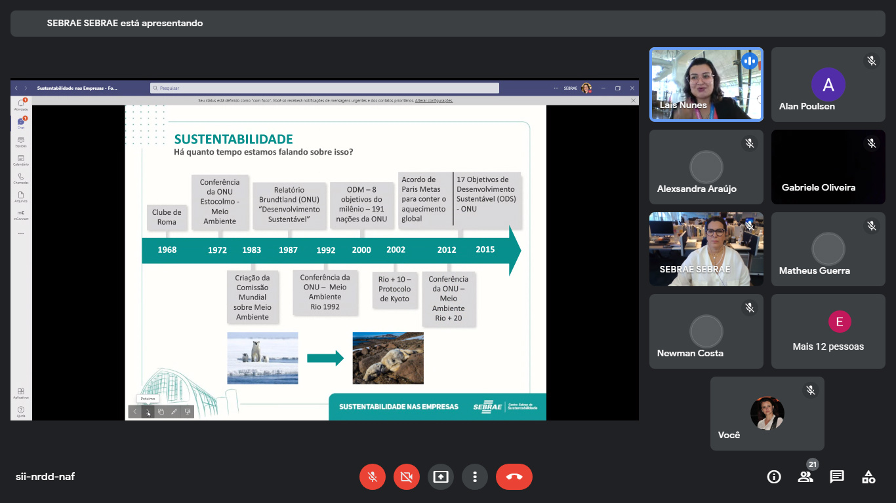Click the 'Alterar configurações' link
This screenshot has height=503, width=896.
pyautogui.click(x=434, y=101)
